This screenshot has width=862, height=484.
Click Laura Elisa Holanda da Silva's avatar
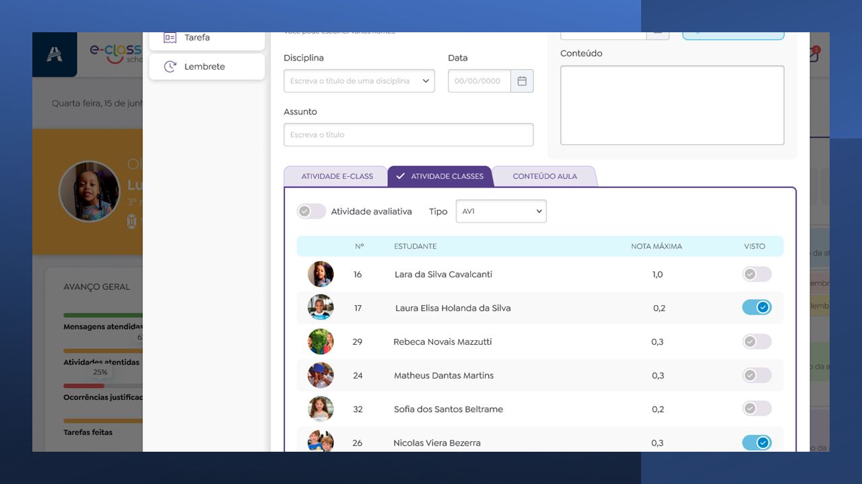point(321,307)
